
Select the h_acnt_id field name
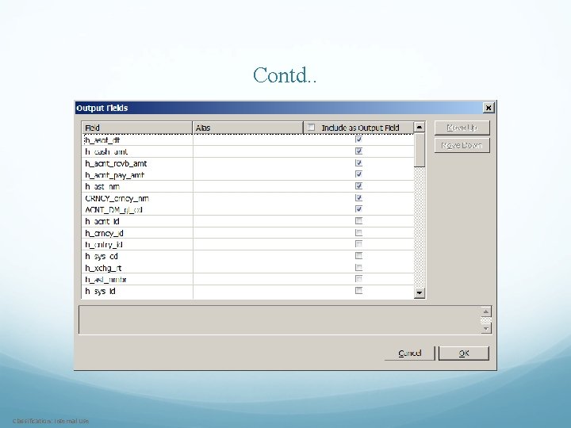pos(102,222)
